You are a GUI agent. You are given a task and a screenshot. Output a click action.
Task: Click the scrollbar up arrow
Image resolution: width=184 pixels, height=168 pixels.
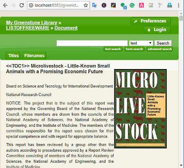[x=181, y=13]
